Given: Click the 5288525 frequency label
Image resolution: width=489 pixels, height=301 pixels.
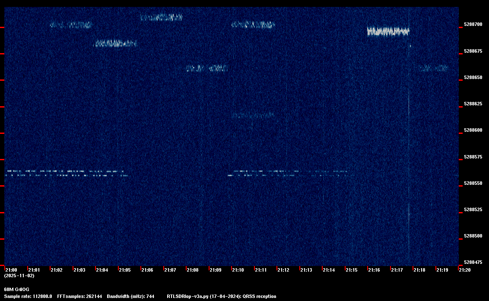Looking at the screenshot, I should coord(473,209).
